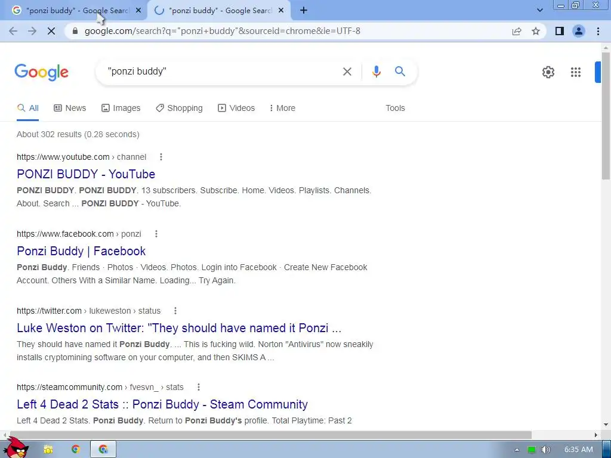Open the volume speaker tray icon
This screenshot has height=458, width=611.
click(x=546, y=450)
